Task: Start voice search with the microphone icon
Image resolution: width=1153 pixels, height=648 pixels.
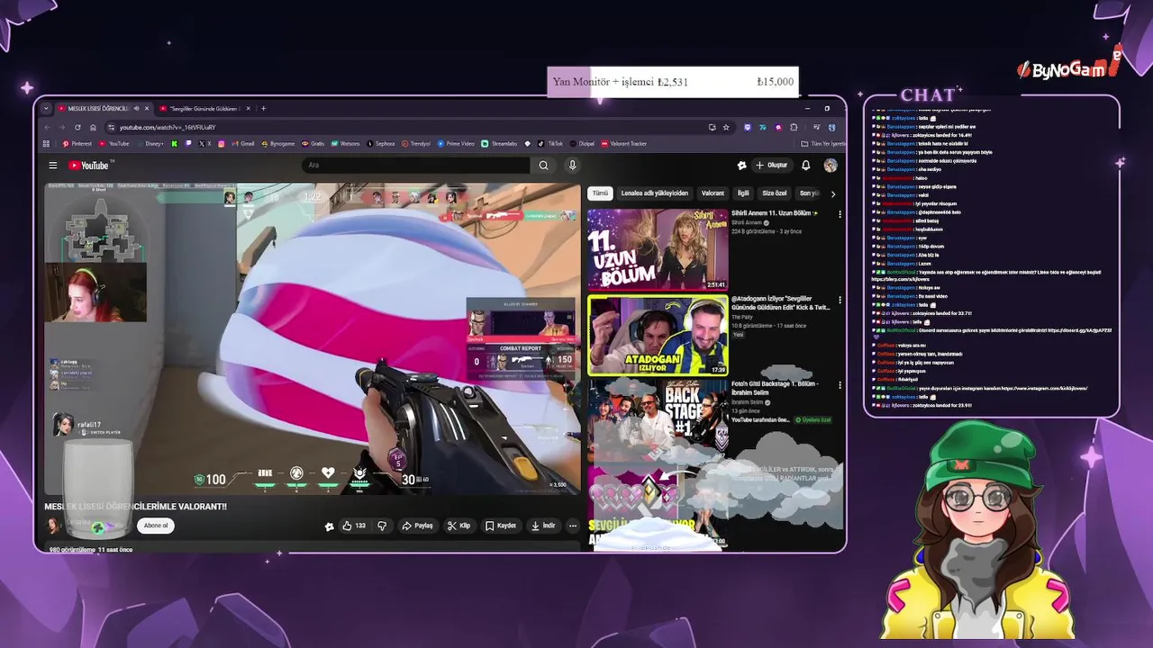Action: click(x=572, y=166)
